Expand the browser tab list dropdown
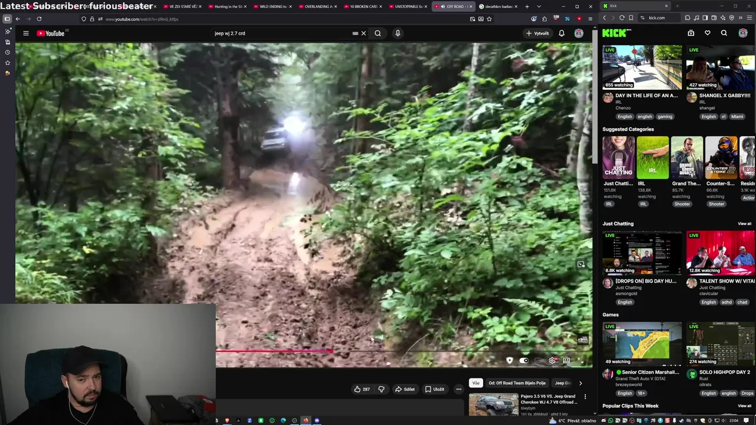Image resolution: width=756 pixels, height=425 pixels. click(x=539, y=6)
